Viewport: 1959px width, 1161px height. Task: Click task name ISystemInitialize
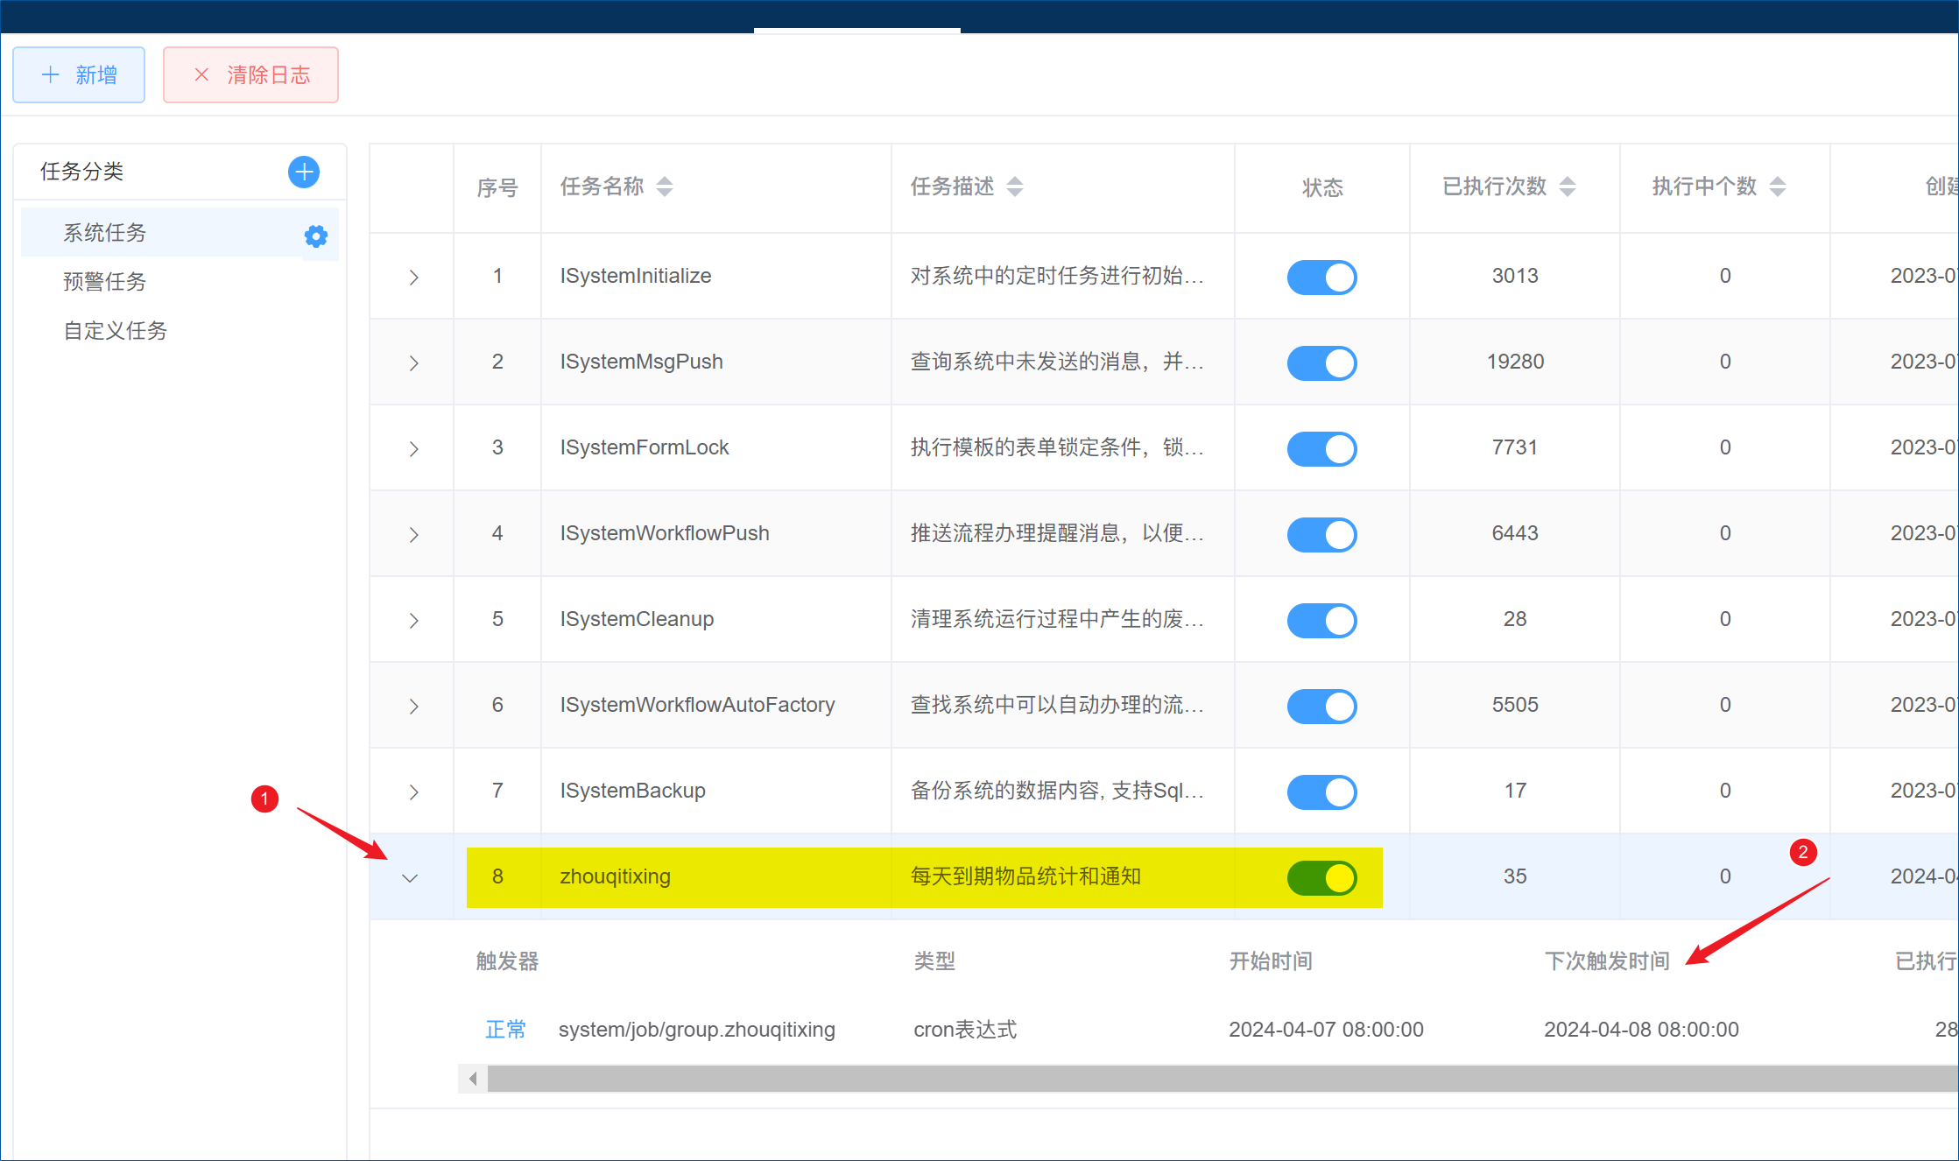click(635, 276)
